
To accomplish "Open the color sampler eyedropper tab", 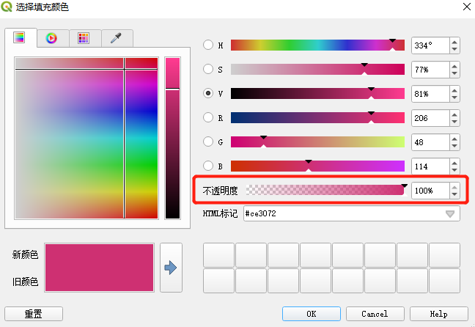I will [x=117, y=38].
